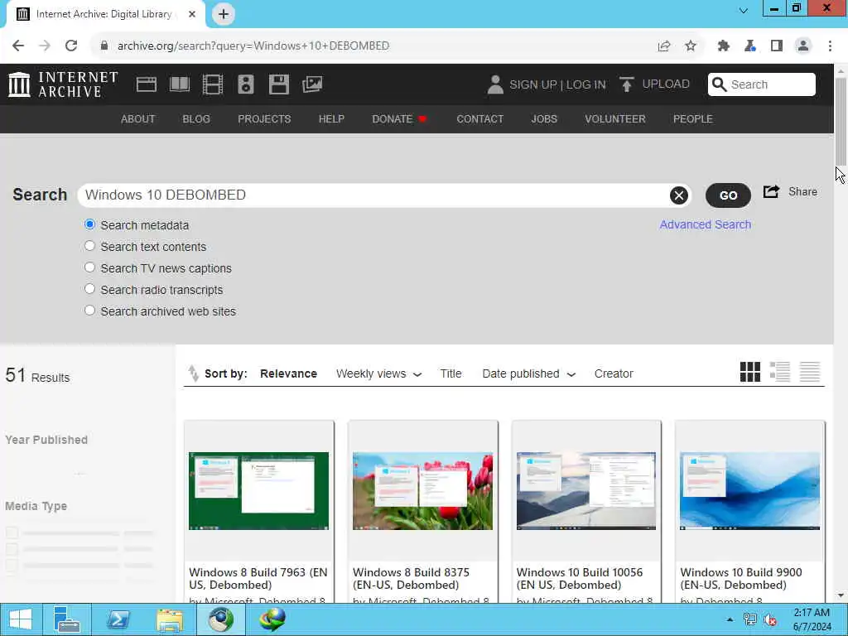848x636 pixels.
Task: Open the Audio speaker icon
Action: (245, 84)
